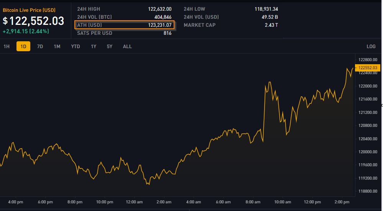Select the 1D time range tab
The height and width of the screenshot is (211, 383).
point(23,46)
